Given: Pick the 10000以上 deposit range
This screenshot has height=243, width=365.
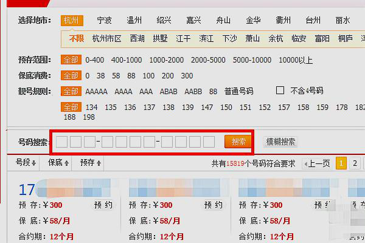Looking at the screenshot, I should pos(295,60).
